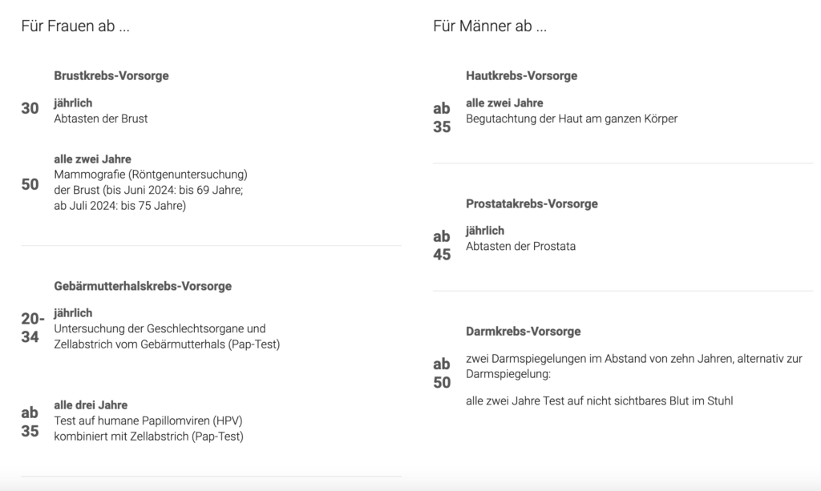The width and height of the screenshot is (821, 491).
Task: Click the Mammografie (Röntgenuntersuchung) description line
Action: click(150, 175)
